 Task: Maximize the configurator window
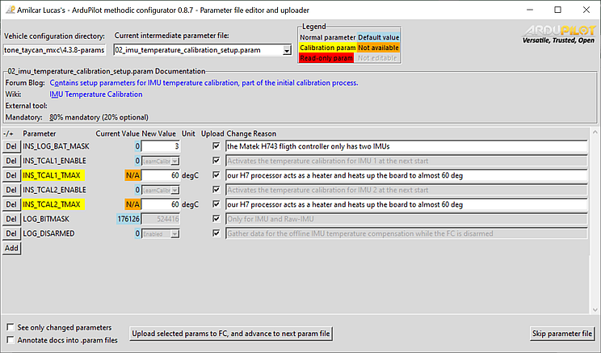558,10
